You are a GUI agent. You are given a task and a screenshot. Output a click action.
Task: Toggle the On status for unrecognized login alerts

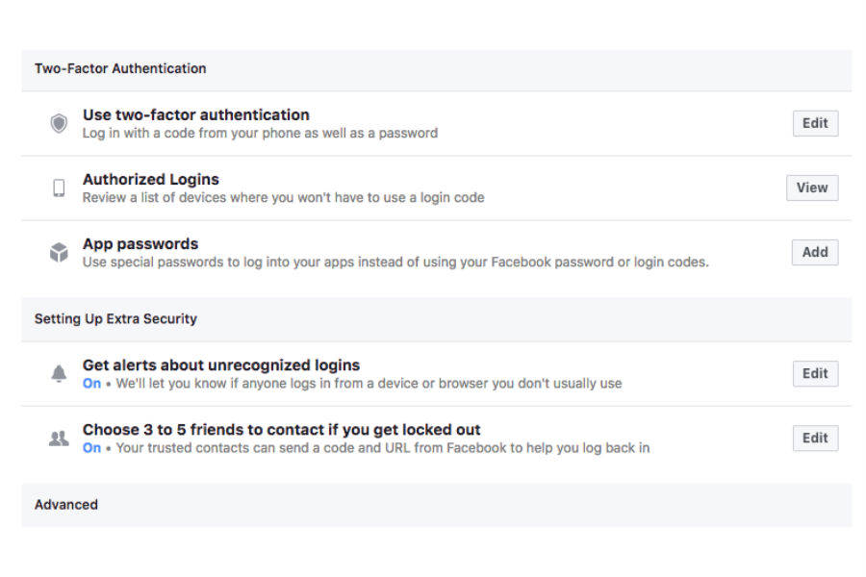pyautogui.click(x=91, y=383)
